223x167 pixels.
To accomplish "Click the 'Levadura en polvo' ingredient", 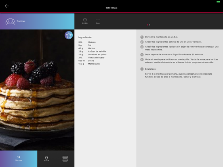I will pyautogui.click(x=97, y=54).
